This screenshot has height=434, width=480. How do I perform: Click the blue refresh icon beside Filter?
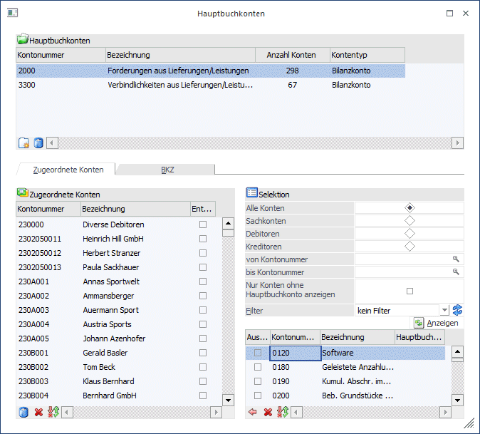[457, 310]
